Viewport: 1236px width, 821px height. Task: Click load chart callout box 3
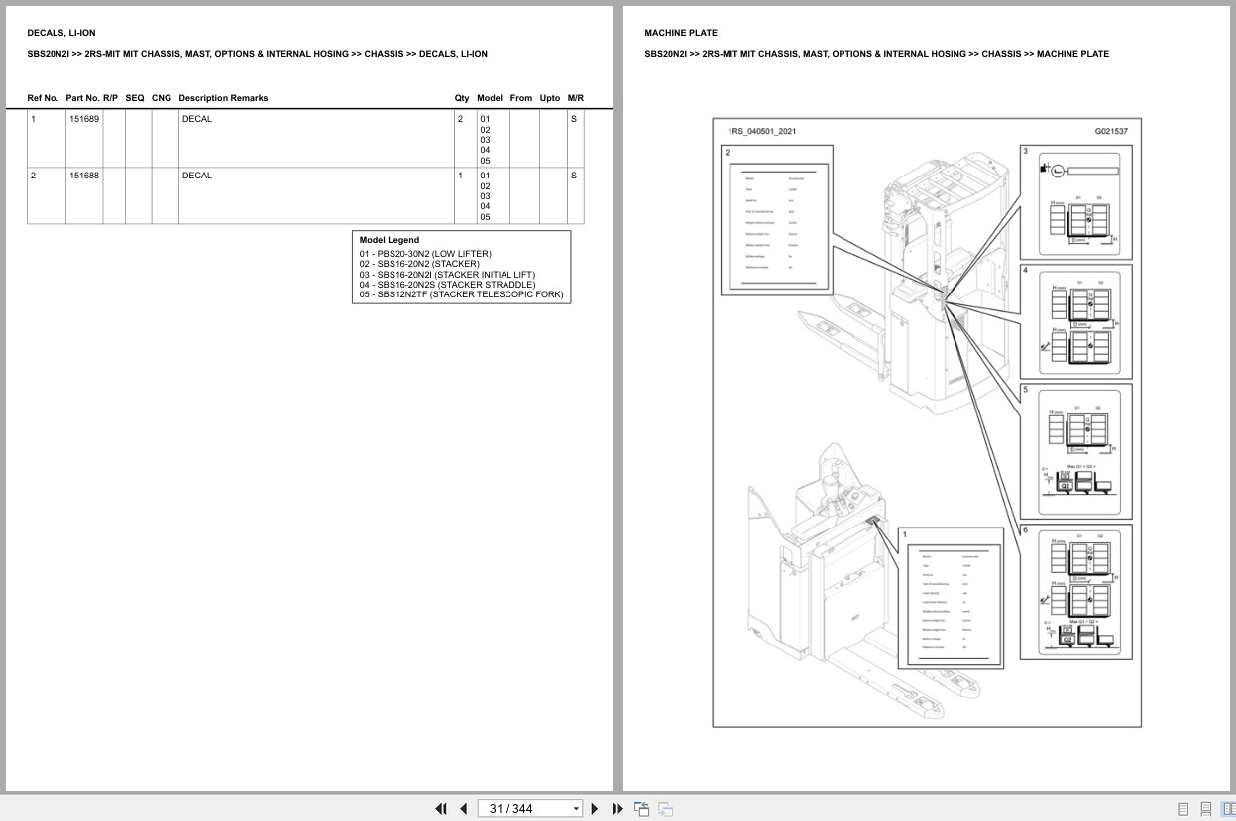[1076, 202]
